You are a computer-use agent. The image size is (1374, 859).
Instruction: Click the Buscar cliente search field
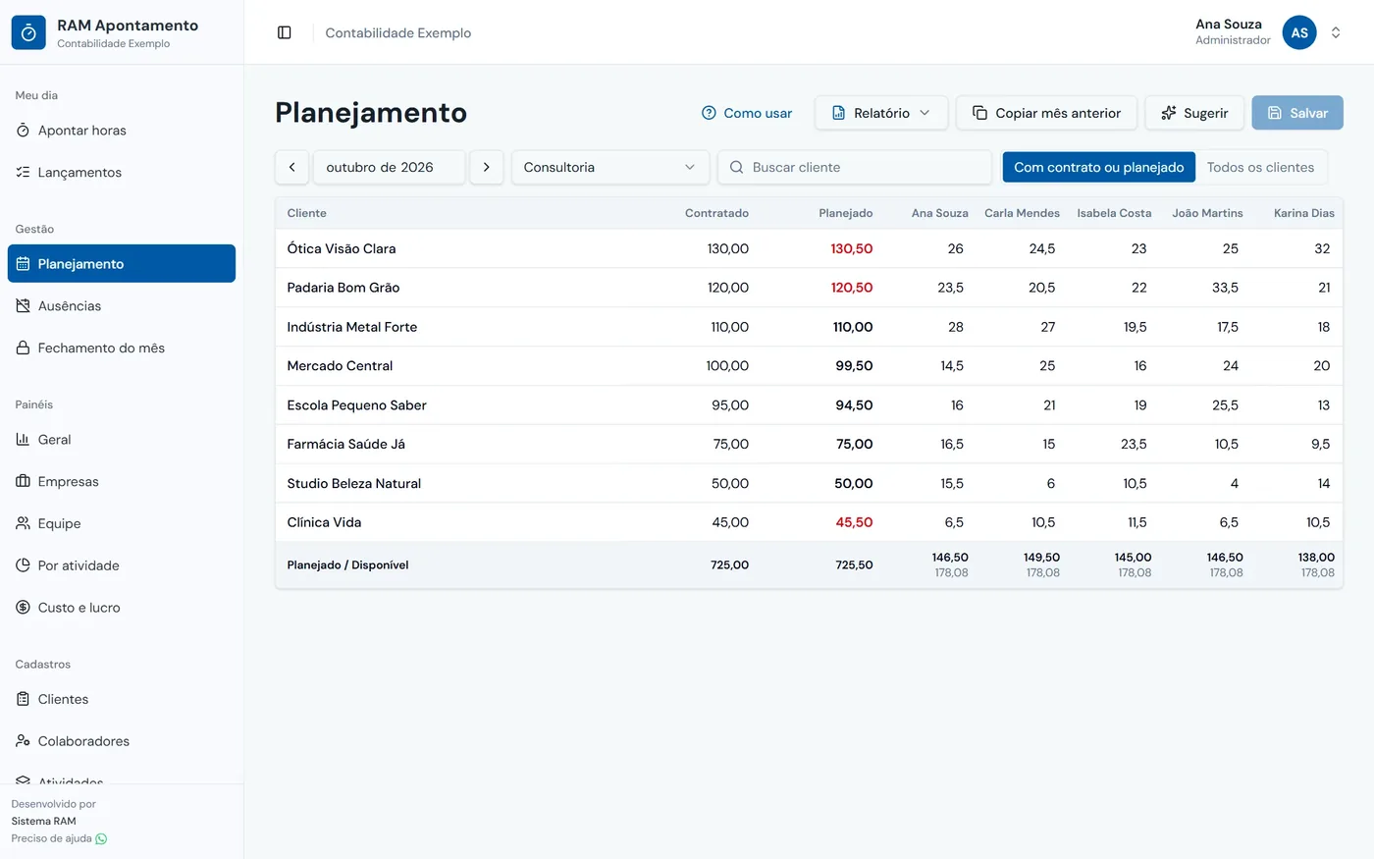point(855,167)
